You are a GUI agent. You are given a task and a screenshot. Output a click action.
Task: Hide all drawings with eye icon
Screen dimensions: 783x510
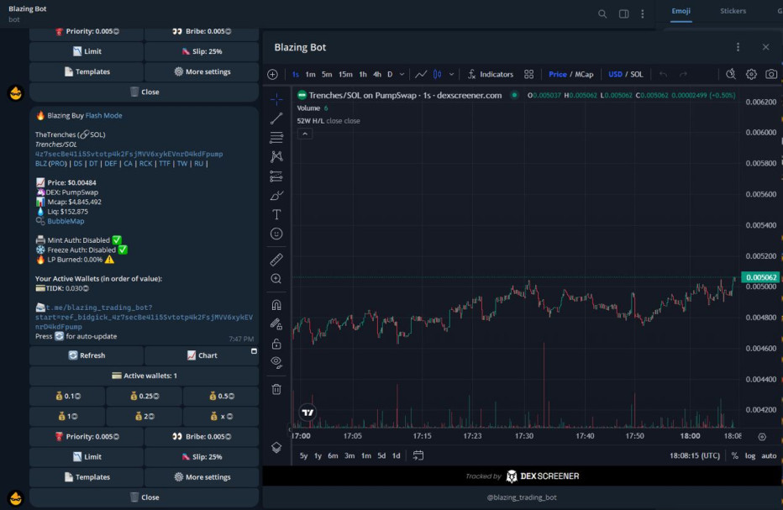click(x=276, y=363)
